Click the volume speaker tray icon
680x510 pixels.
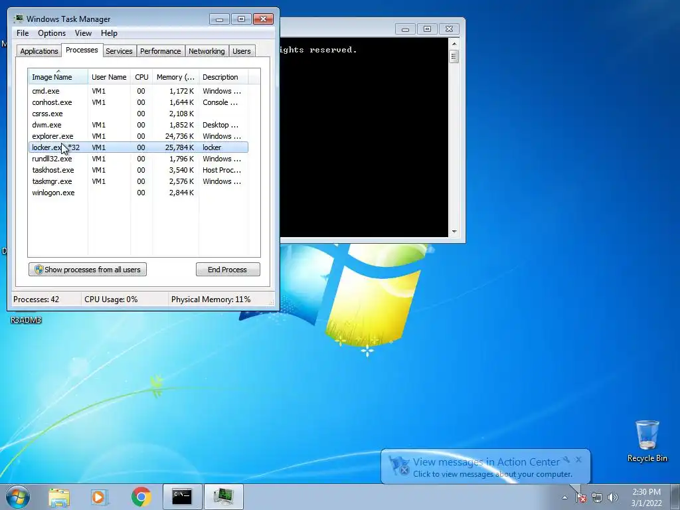[612, 498]
